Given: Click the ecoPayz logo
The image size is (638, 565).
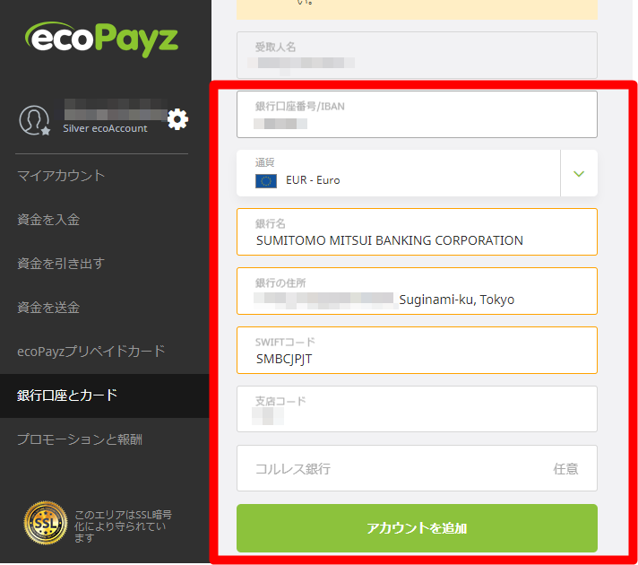Looking at the screenshot, I should coord(102,39).
